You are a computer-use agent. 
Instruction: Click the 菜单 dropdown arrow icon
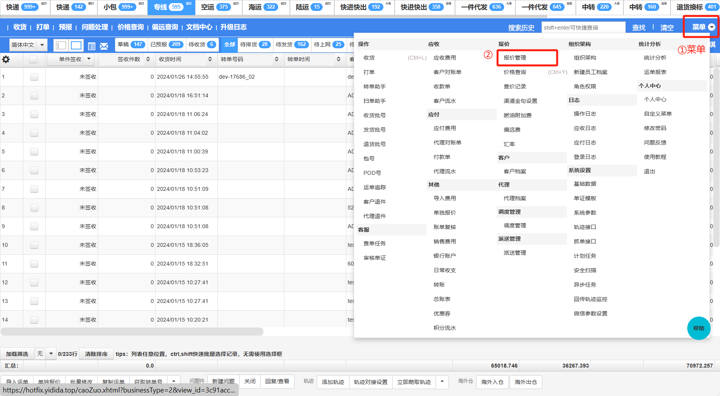pyautogui.click(x=711, y=27)
